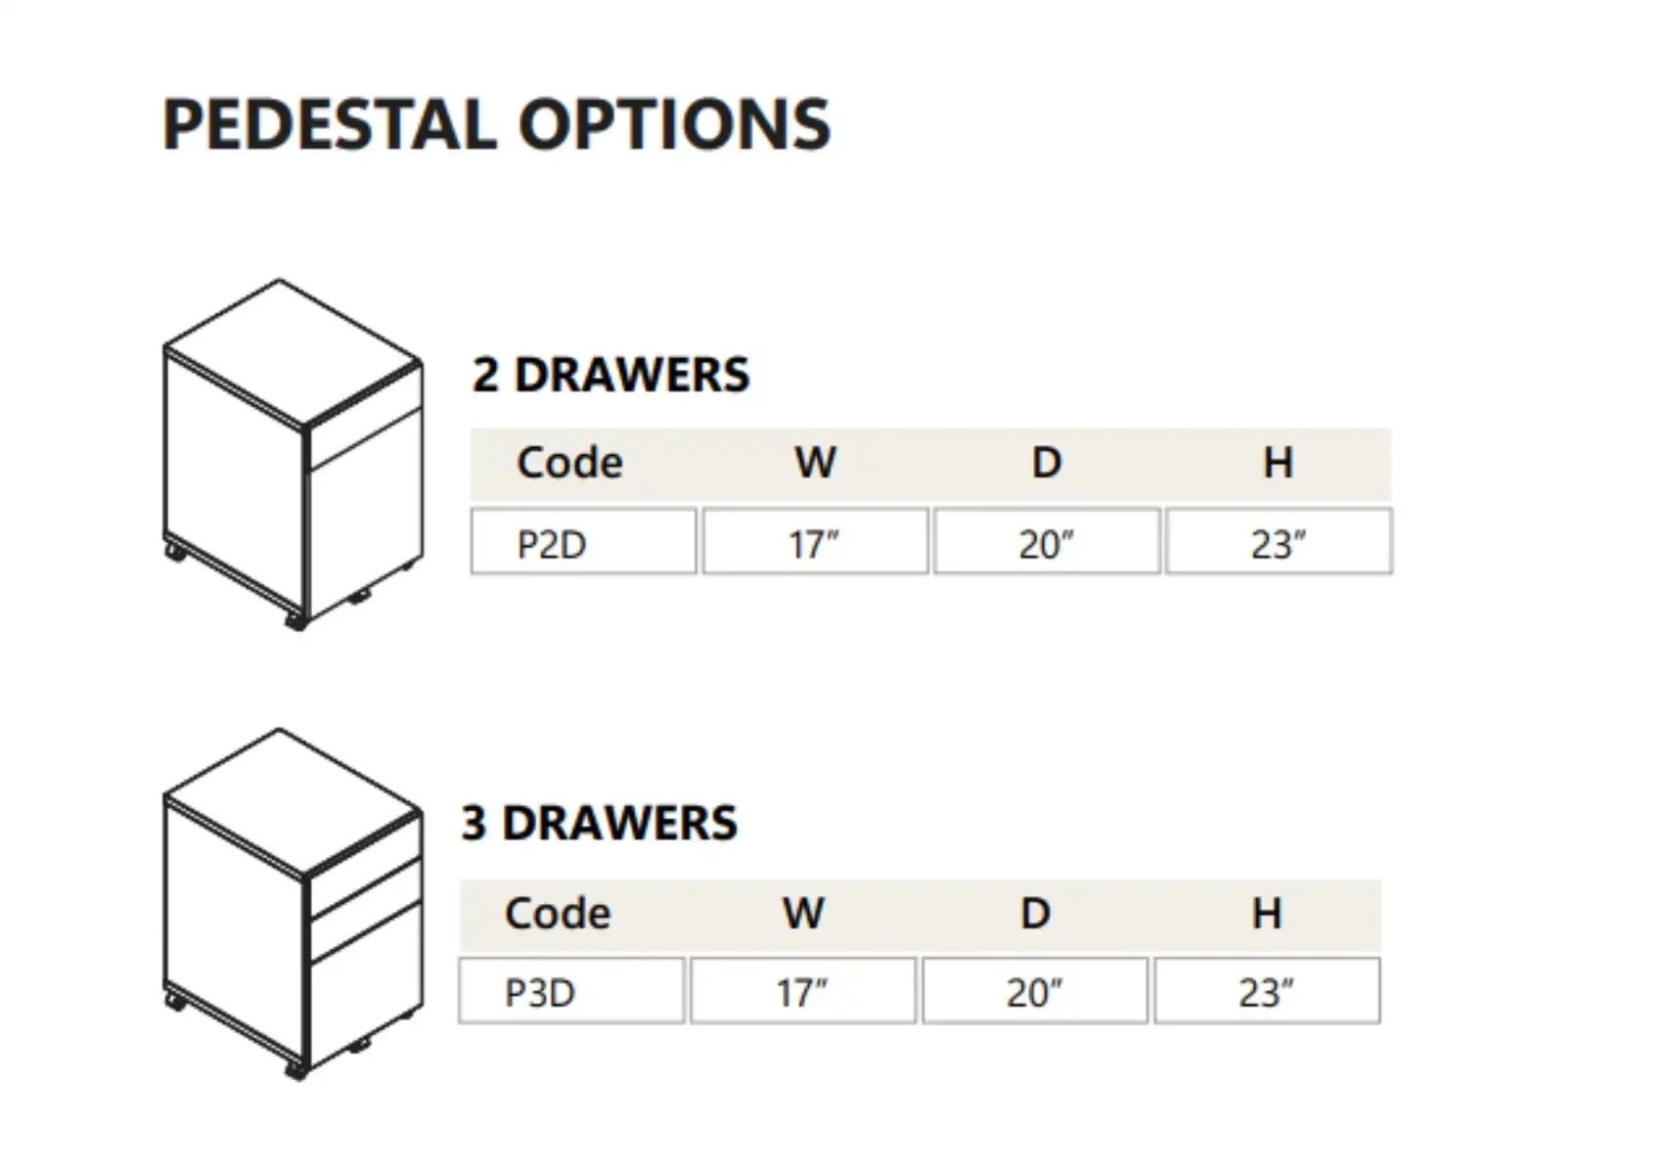
Task: Click the 2-drawer pedestal illustration
Action: click(x=293, y=455)
